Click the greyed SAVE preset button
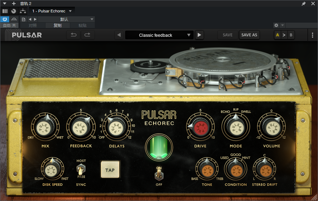The width and height of the screenshot is (318, 201). coord(227,35)
